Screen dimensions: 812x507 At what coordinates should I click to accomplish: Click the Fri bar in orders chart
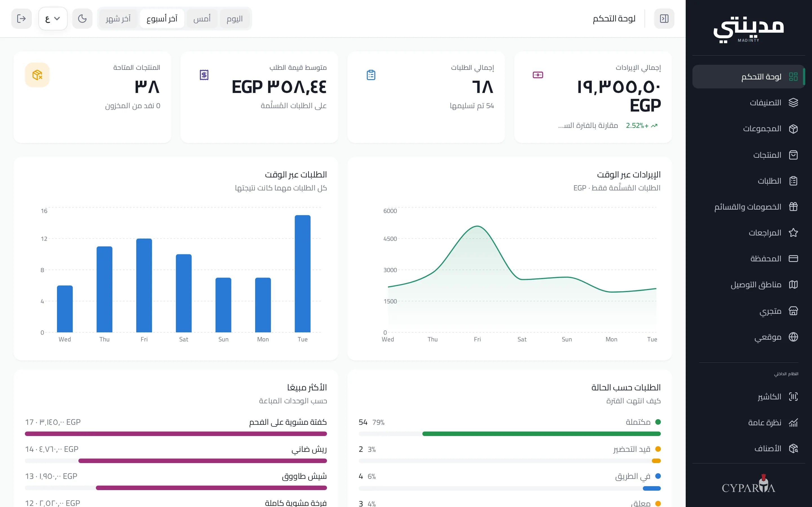144,285
